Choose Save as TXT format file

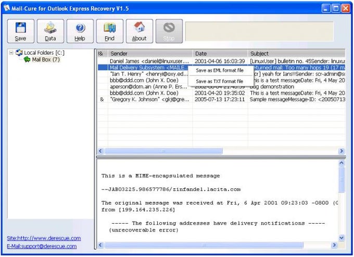(x=220, y=81)
